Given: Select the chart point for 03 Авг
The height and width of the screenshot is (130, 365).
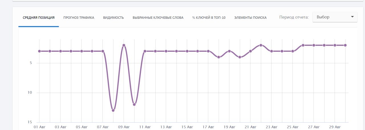Looking at the screenshot, I should click(60, 51).
